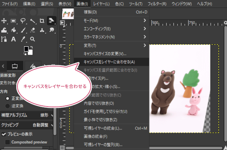Viewport: 227px width, 150px height.
Task: Open the 表示(V) menu
Action: click(x=65, y=4)
